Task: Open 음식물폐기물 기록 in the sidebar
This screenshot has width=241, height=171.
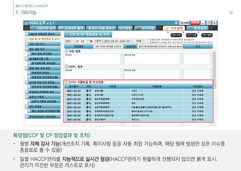Action: click(x=43, y=59)
